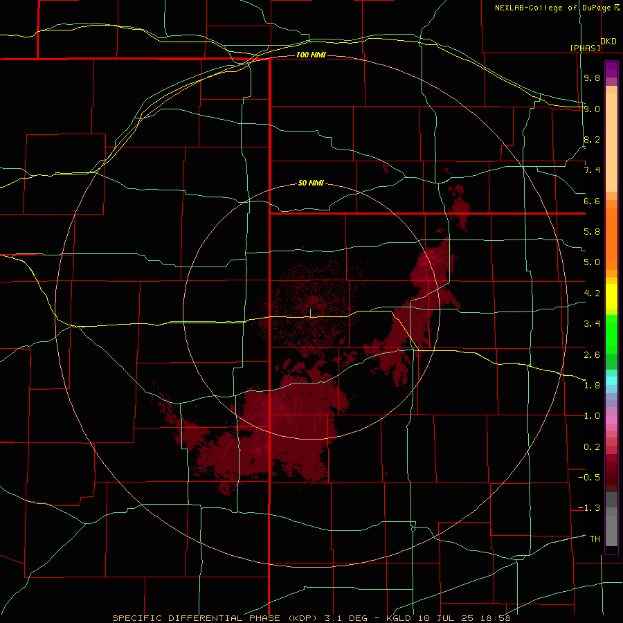Click the DKD [PHAS] legend header
This screenshot has height=623, width=623.
pyautogui.click(x=593, y=44)
